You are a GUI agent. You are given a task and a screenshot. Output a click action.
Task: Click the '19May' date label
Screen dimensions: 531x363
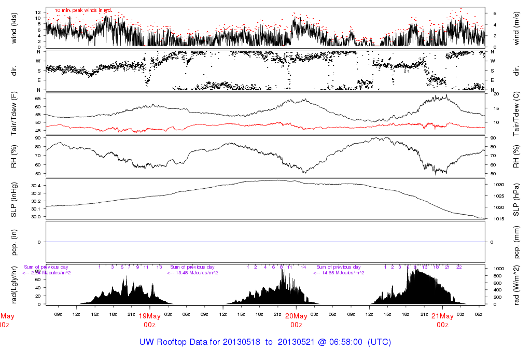149,316
